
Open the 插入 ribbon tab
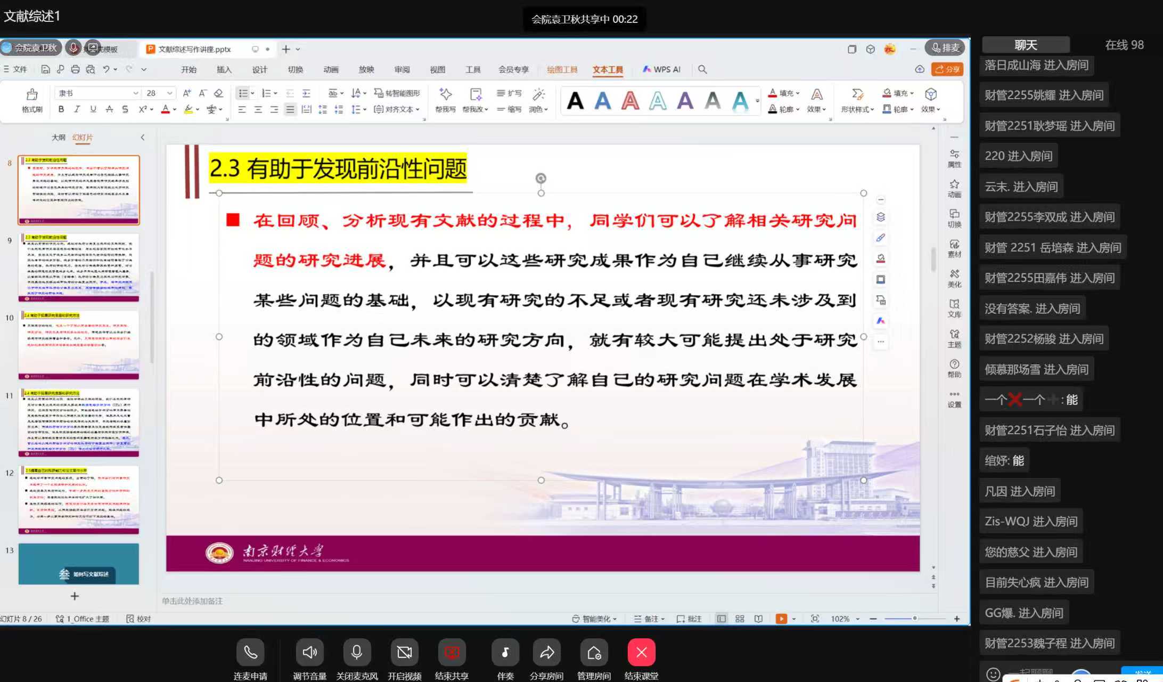click(224, 69)
